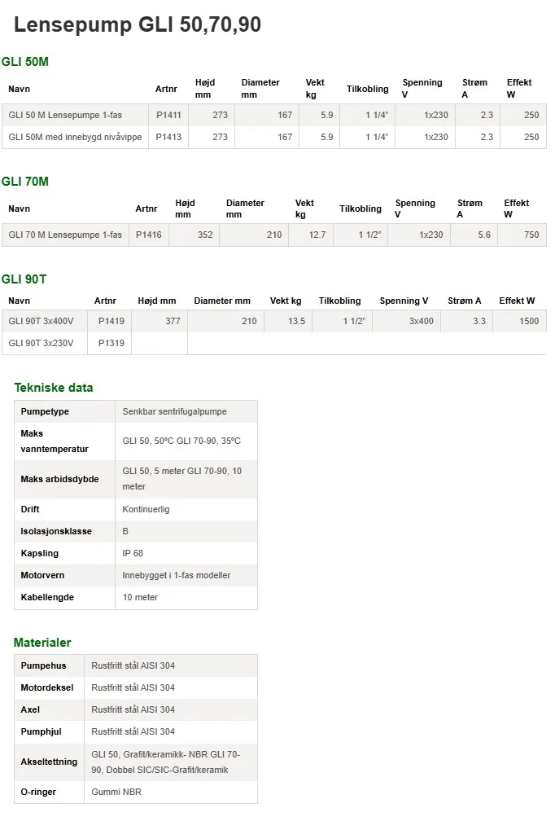
Task: Click the 'Kapsling' label
Action: (x=40, y=553)
